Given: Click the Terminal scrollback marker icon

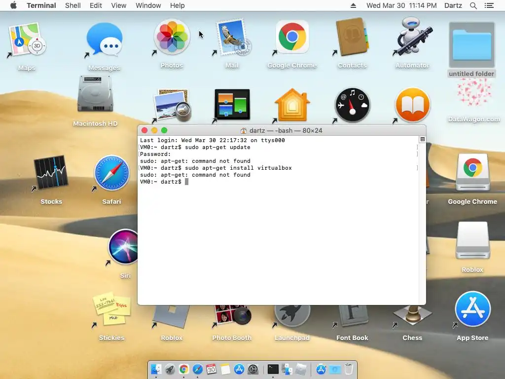Looking at the screenshot, I should (422, 139).
